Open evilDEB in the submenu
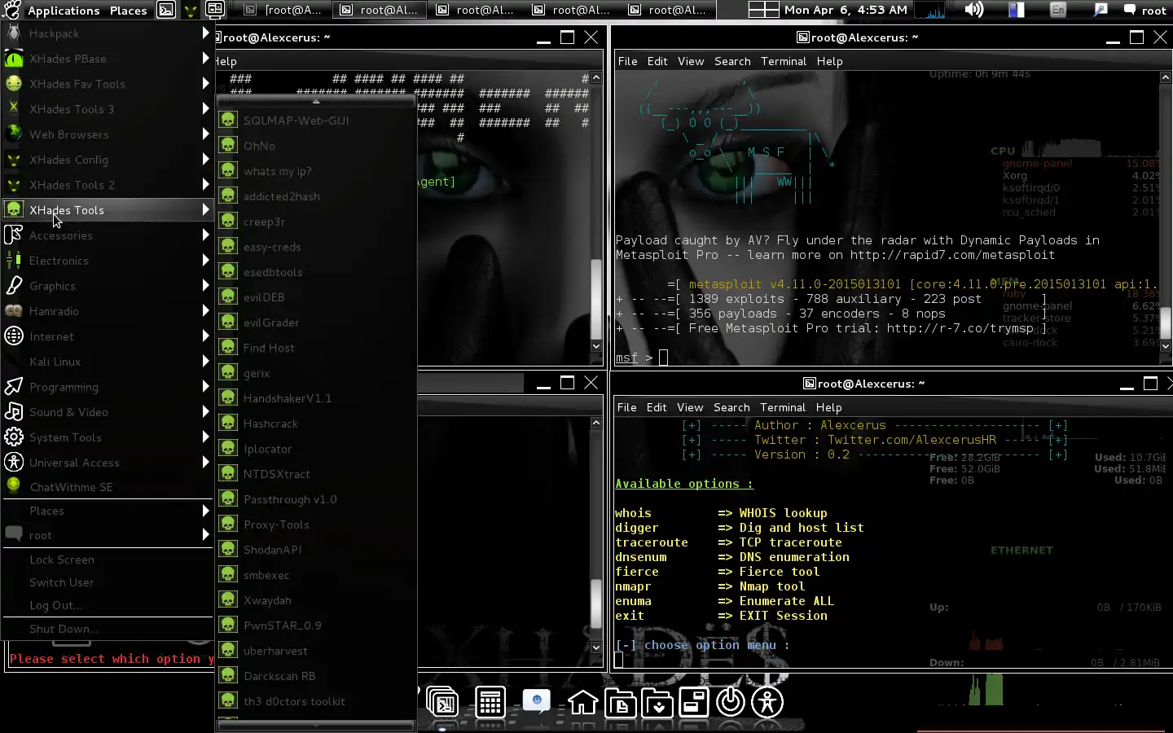1173x733 pixels. [316, 296]
